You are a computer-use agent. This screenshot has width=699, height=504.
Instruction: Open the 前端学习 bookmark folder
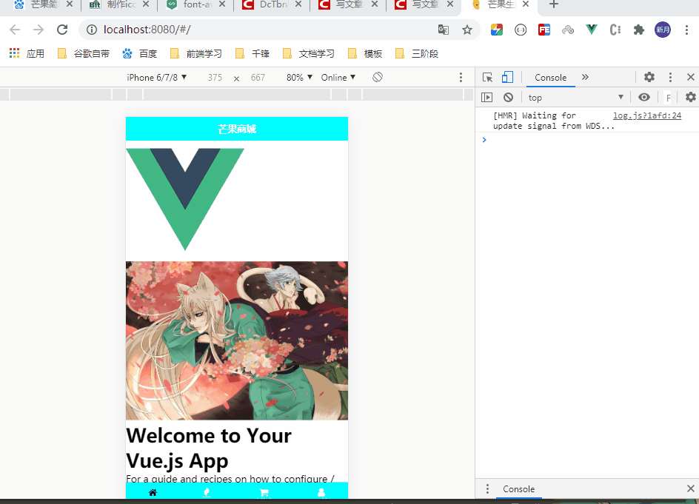196,54
